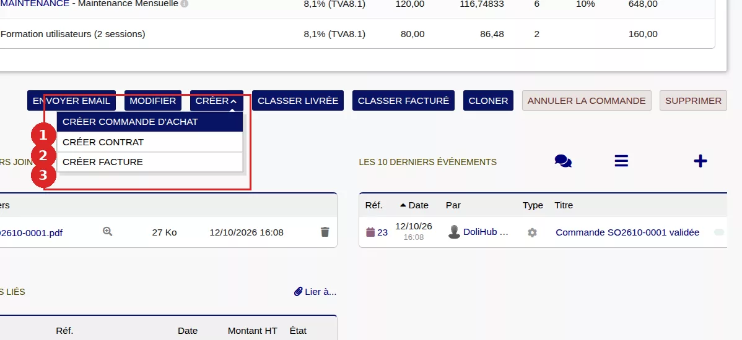Click the Type column header
Screen dimensions: 742x340
533,205
